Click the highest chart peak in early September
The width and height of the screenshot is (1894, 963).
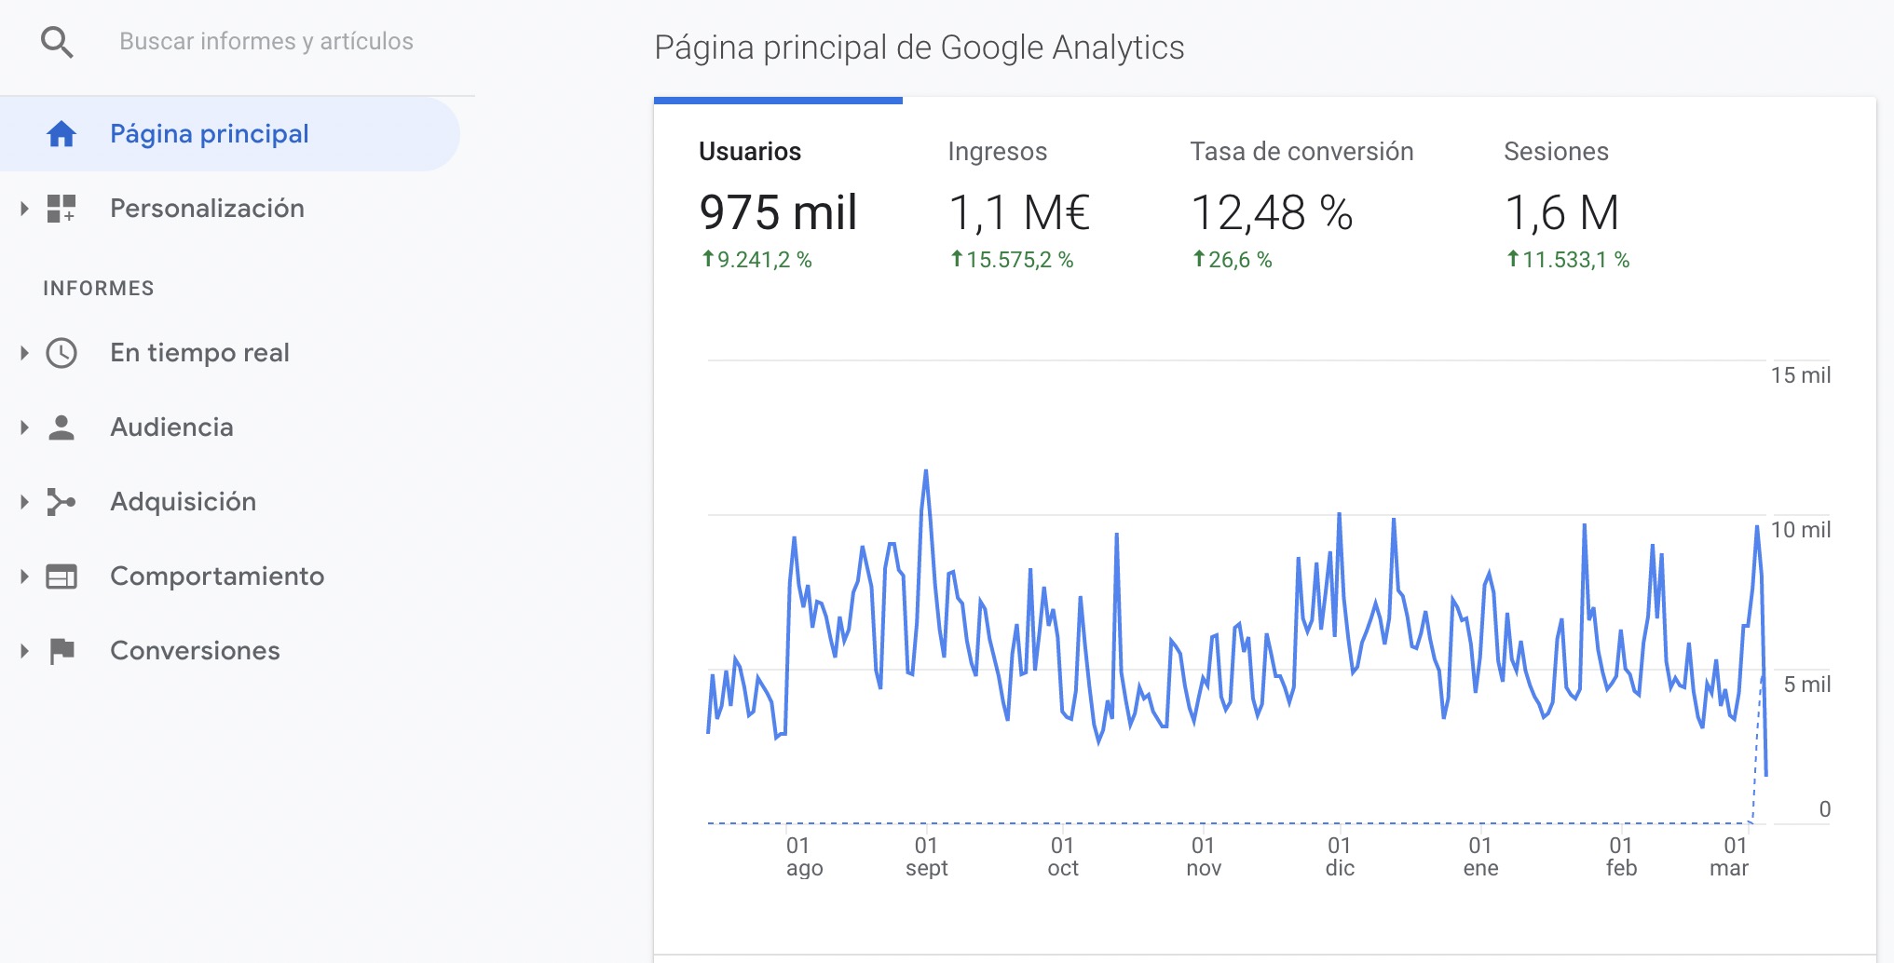tap(925, 472)
